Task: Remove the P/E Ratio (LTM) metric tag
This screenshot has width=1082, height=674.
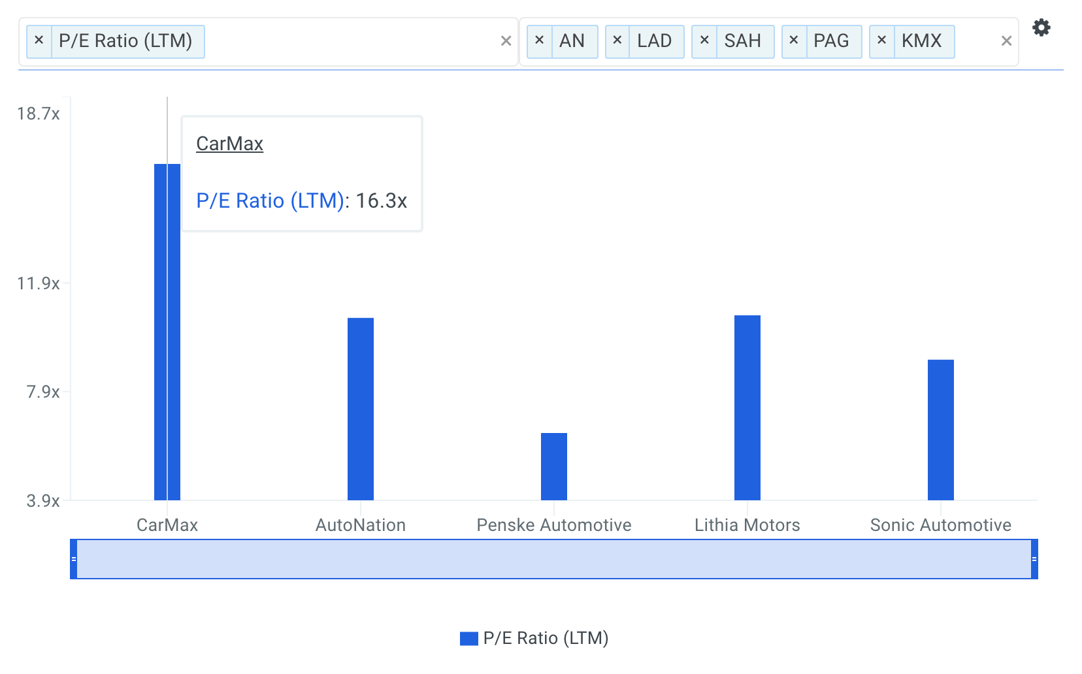Action: click(x=39, y=40)
